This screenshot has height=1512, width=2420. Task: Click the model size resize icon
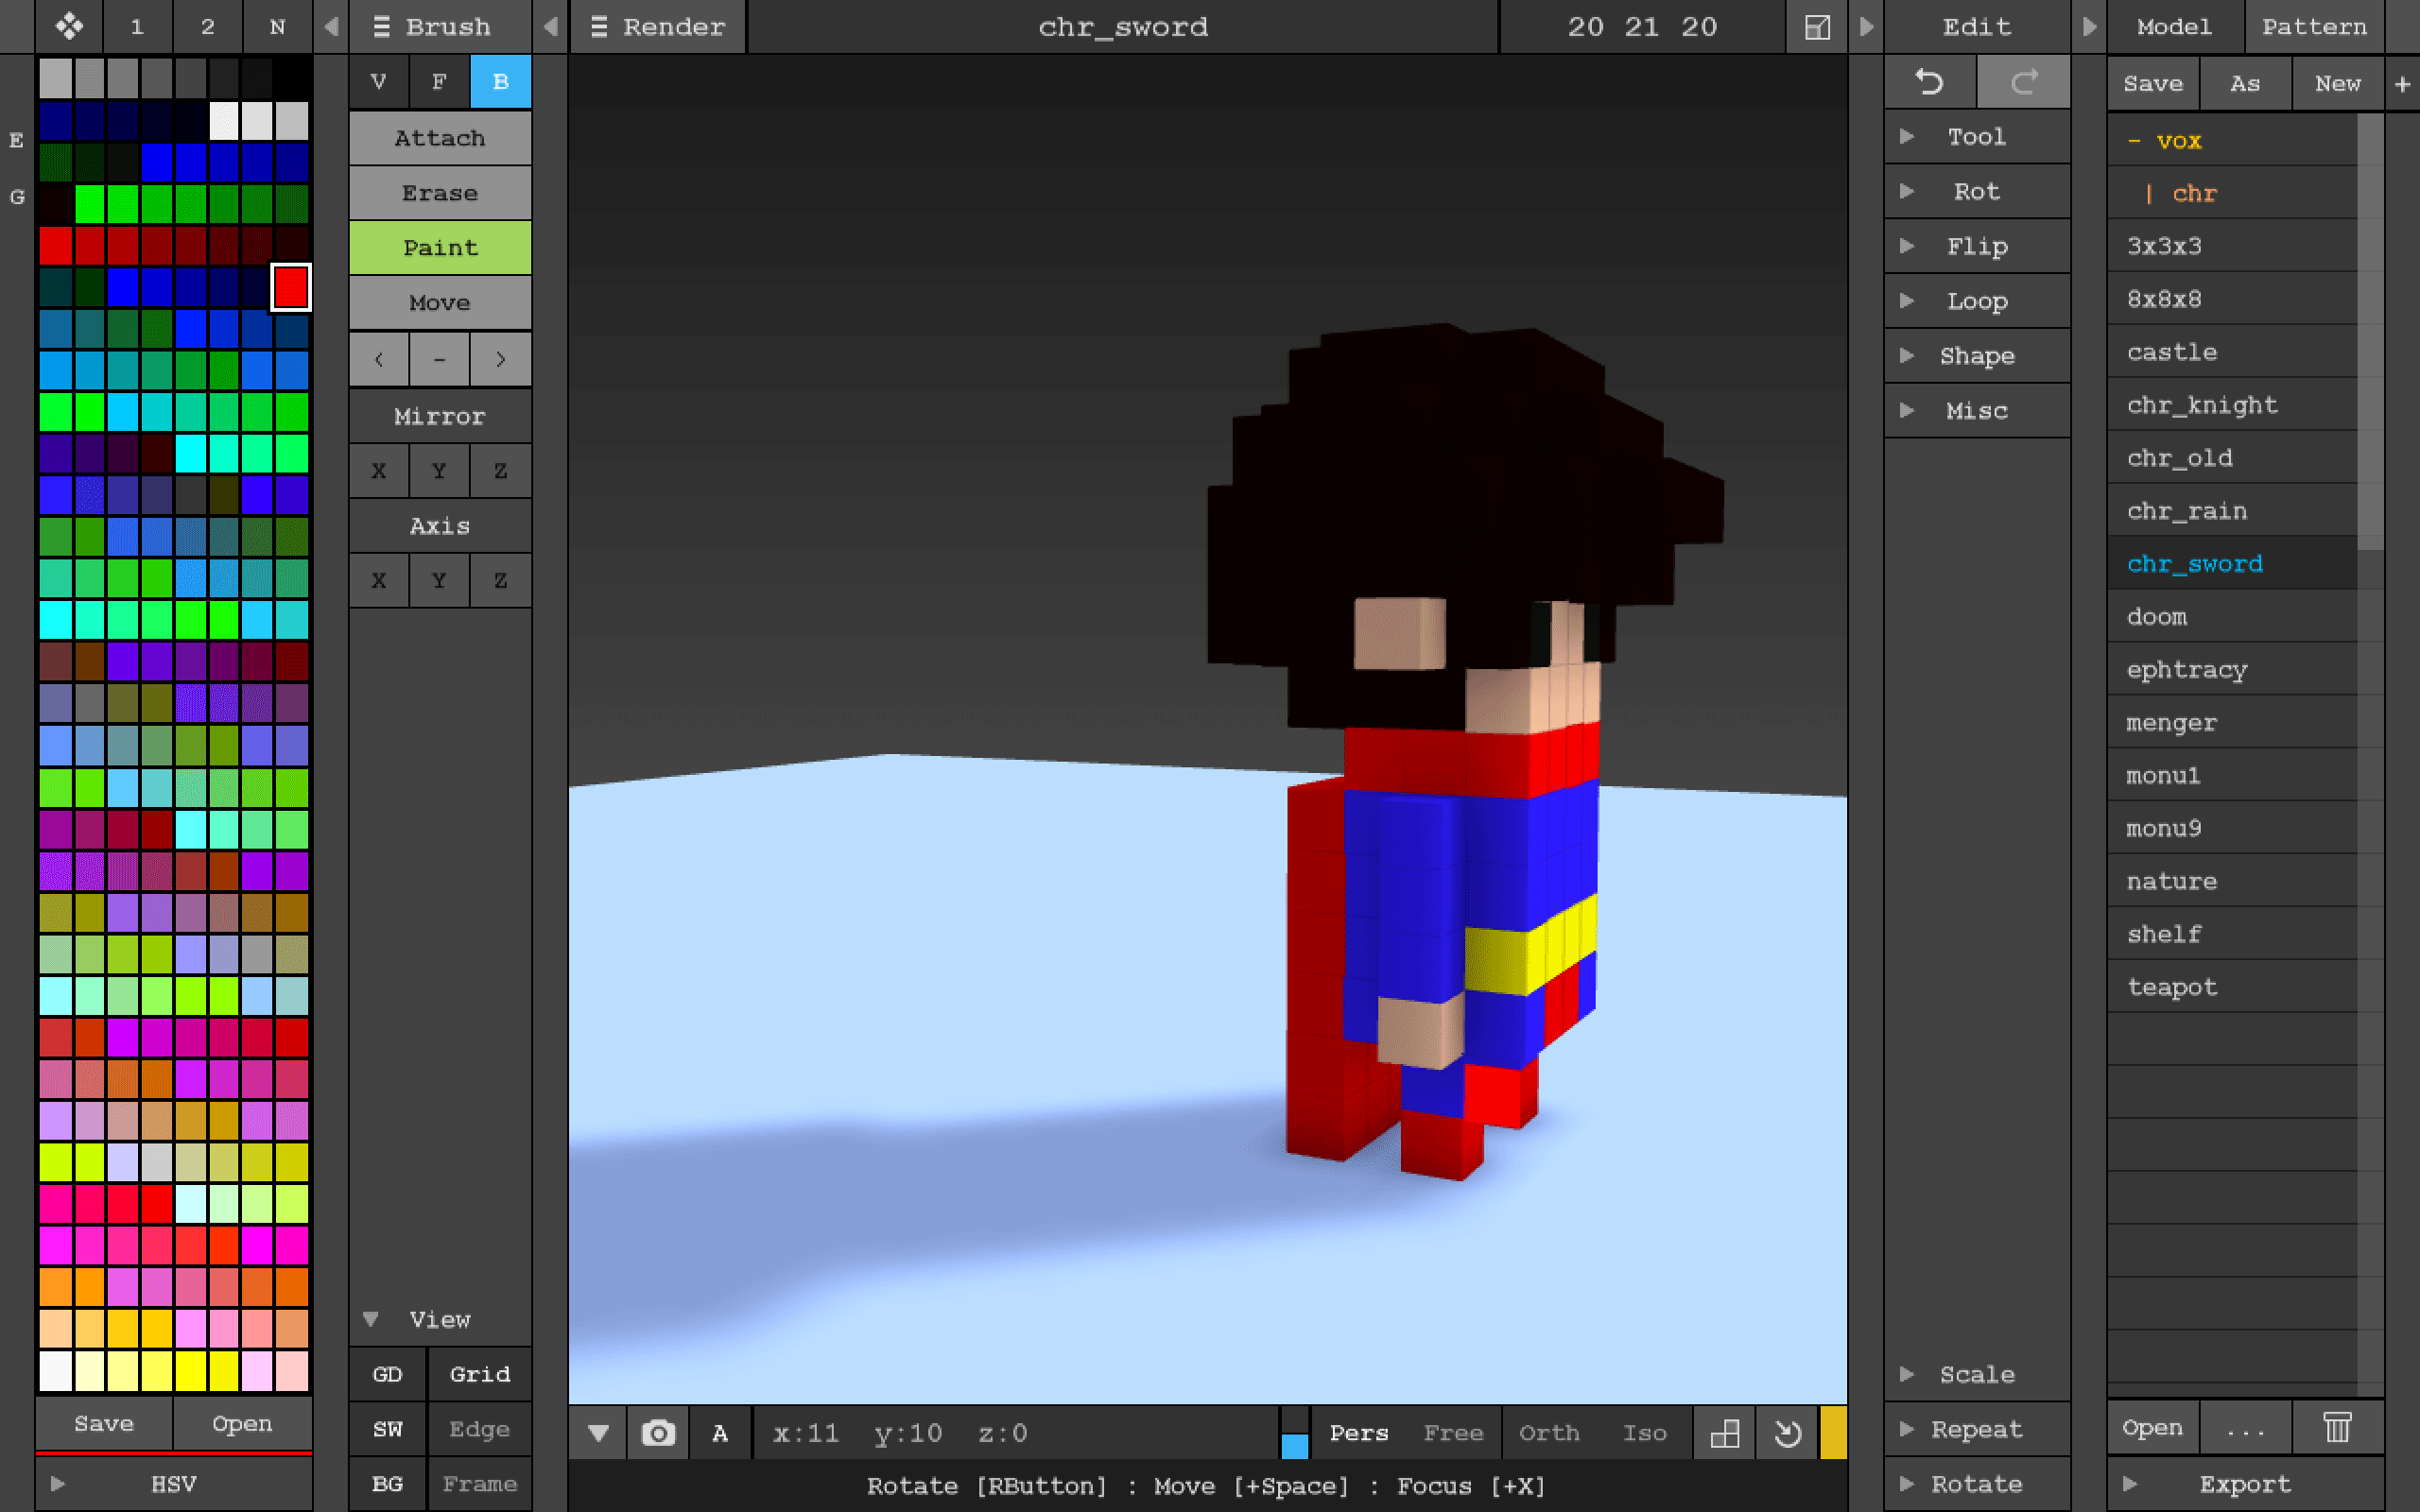[x=1817, y=27]
